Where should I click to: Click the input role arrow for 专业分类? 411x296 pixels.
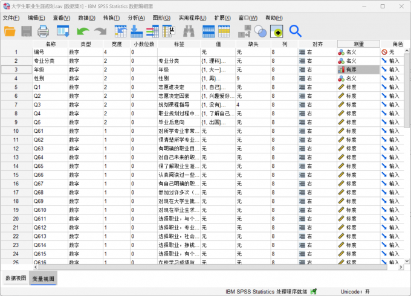click(384, 61)
